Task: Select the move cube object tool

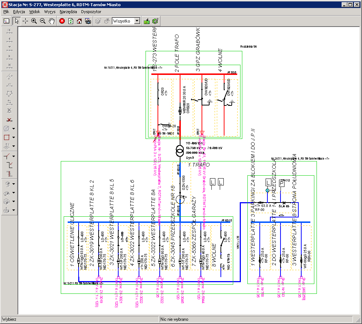Action: click(7, 184)
